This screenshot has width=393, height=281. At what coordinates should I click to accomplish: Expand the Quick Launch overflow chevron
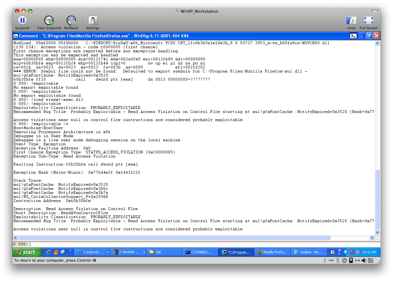tap(71, 251)
